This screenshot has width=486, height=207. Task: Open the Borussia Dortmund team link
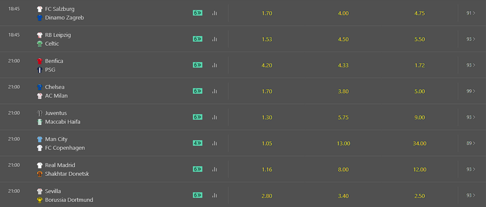[x=69, y=200]
